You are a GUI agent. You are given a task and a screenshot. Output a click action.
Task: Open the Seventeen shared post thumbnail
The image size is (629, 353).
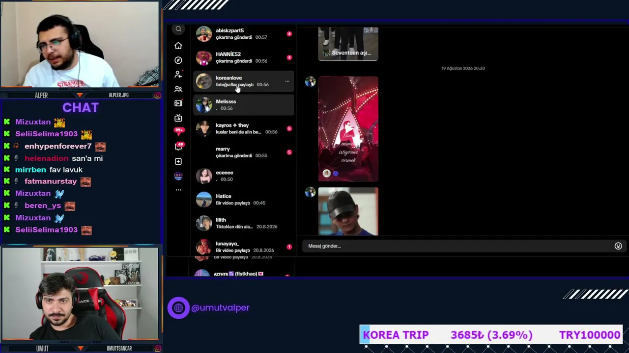click(348, 44)
